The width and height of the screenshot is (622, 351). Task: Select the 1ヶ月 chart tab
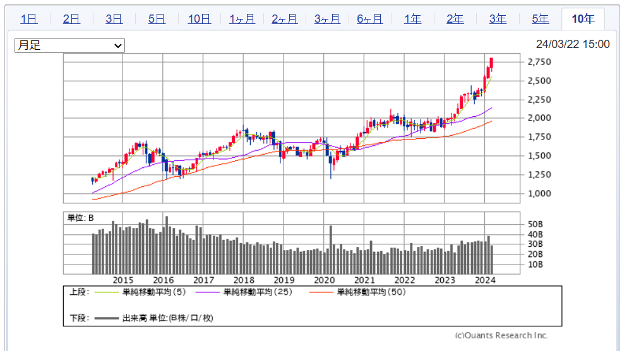click(242, 19)
